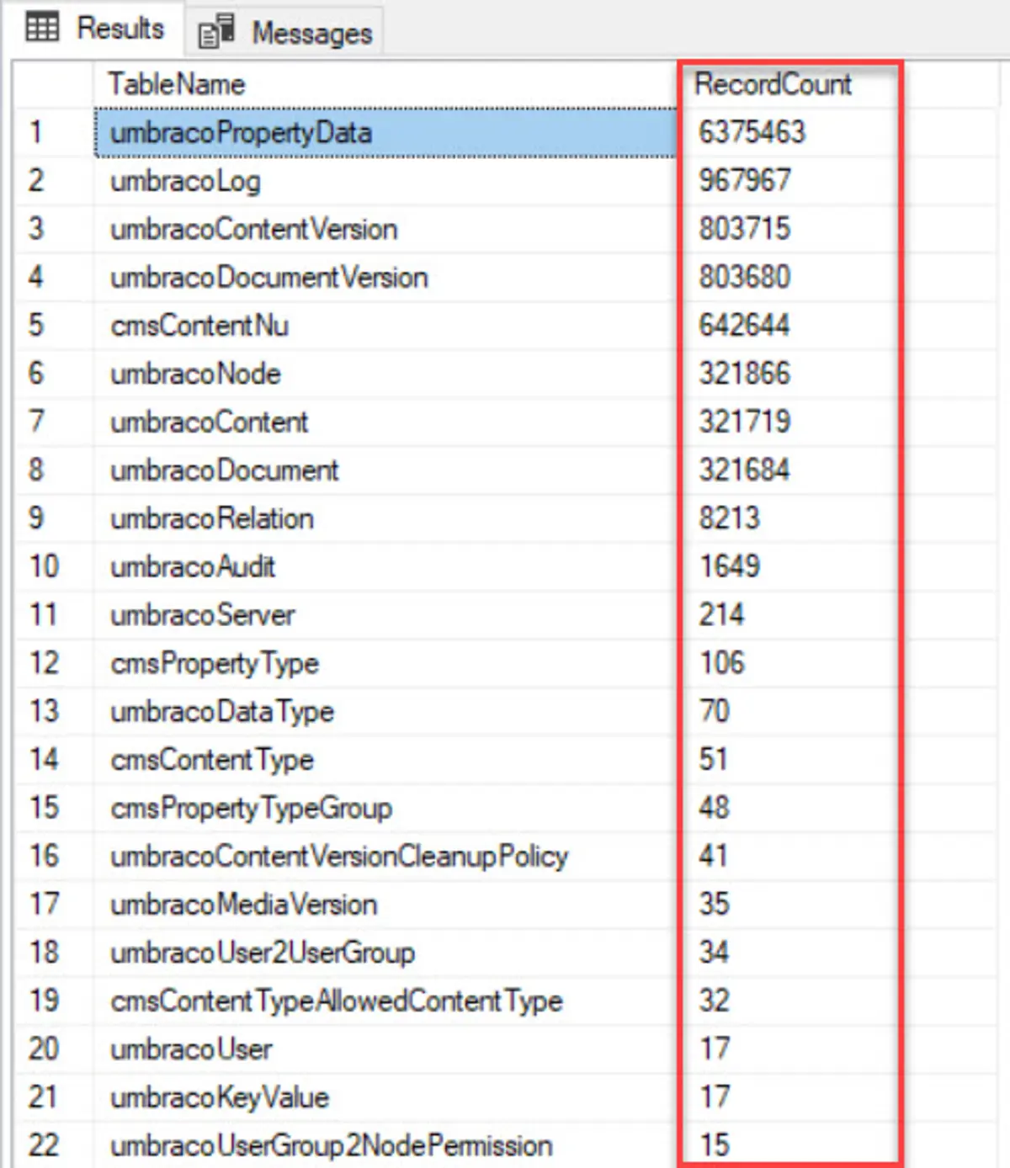Select the umbracoUser2UserGroup cell
This screenshot has height=1168, width=1010.
click(263, 953)
